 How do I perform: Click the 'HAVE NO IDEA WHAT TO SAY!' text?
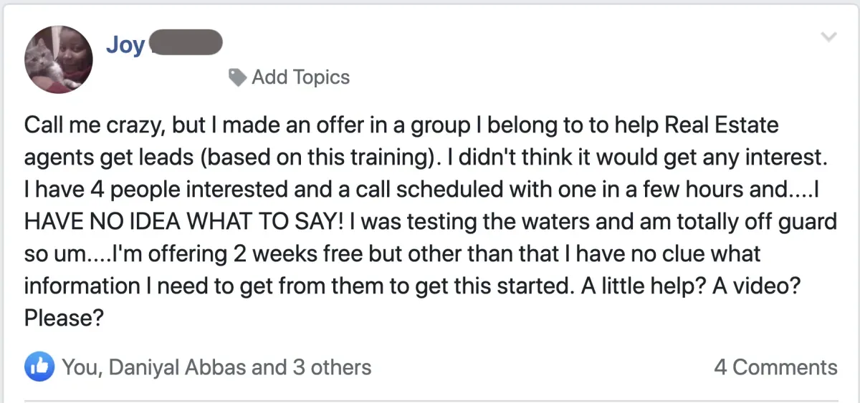pyautogui.click(x=178, y=221)
